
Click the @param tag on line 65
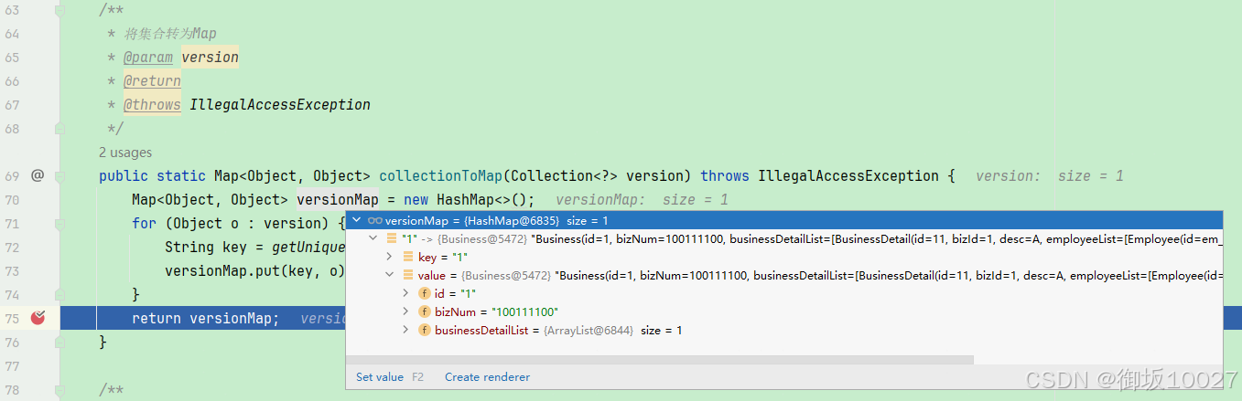[148, 58]
